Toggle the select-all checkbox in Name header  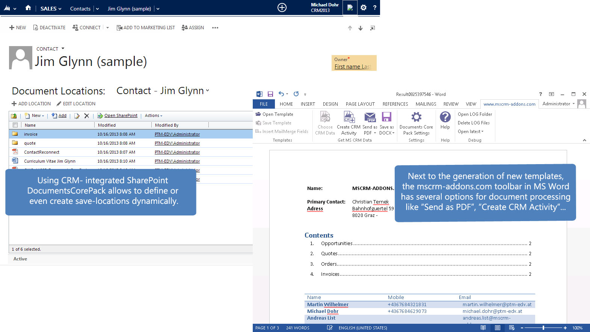(x=15, y=125)
